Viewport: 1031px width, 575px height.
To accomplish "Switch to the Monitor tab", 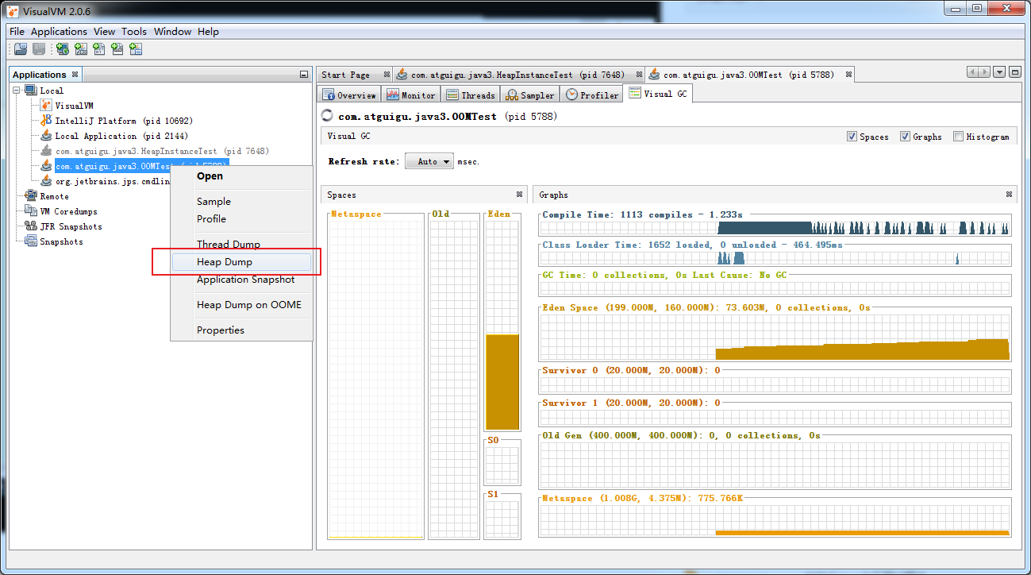I will point(411,95).
